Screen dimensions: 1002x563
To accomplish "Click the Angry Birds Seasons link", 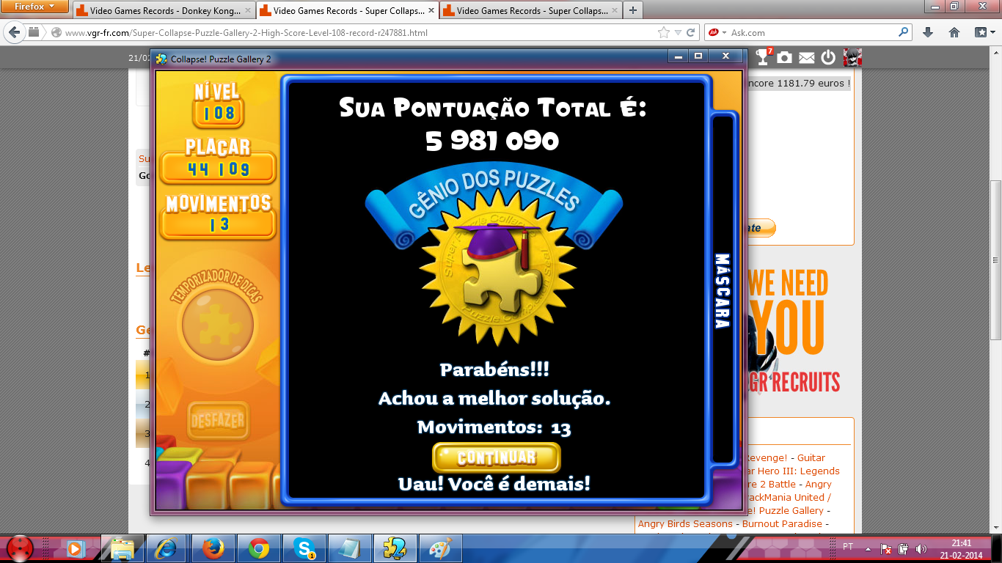I will click(685, 523).
